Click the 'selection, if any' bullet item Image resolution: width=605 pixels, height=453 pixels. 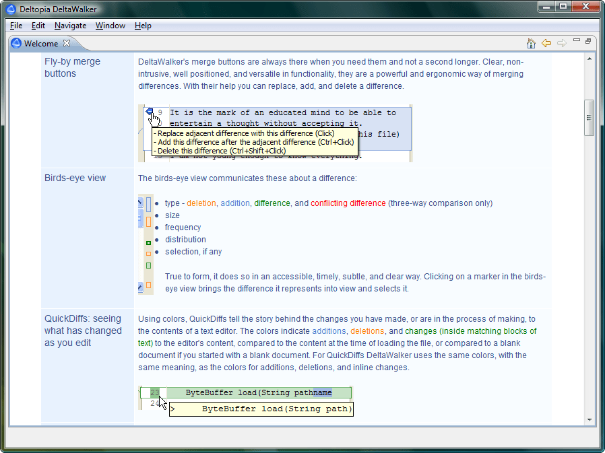click(193, 252)
